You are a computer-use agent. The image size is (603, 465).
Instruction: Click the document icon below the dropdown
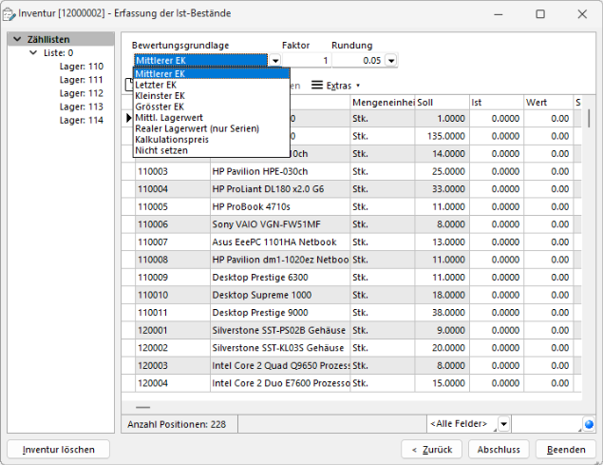(x=128, y=86)
